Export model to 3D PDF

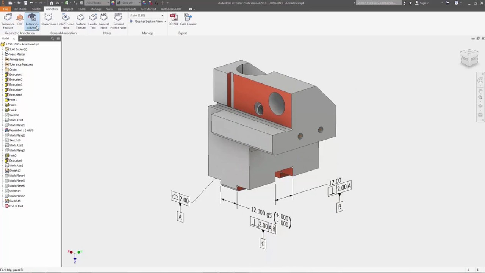pyautogui.click(x=174, y=20)
